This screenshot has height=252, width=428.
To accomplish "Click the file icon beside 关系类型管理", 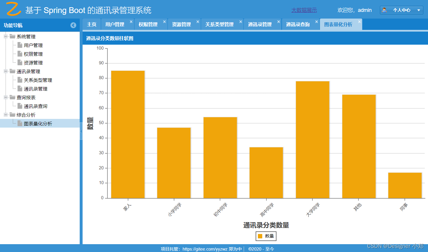I will click(20, 80).
